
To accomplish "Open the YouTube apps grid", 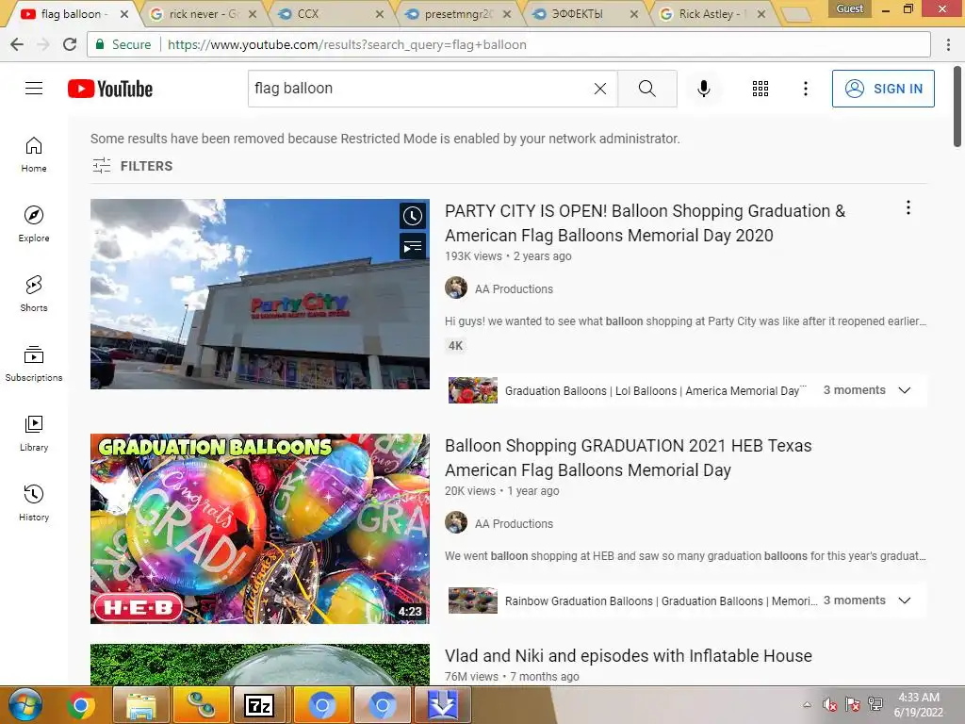I will click(x=761, y=89).
